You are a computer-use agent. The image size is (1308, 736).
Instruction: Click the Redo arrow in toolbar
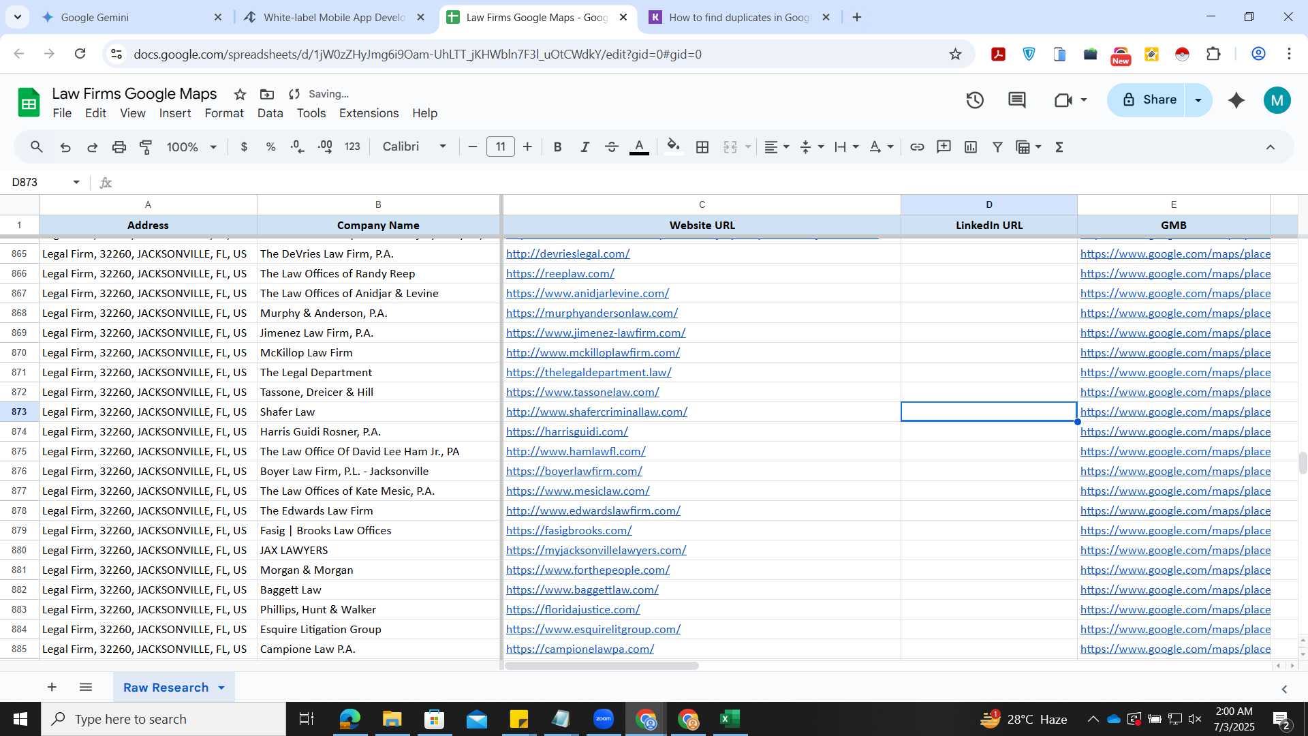tap(92, 147)
